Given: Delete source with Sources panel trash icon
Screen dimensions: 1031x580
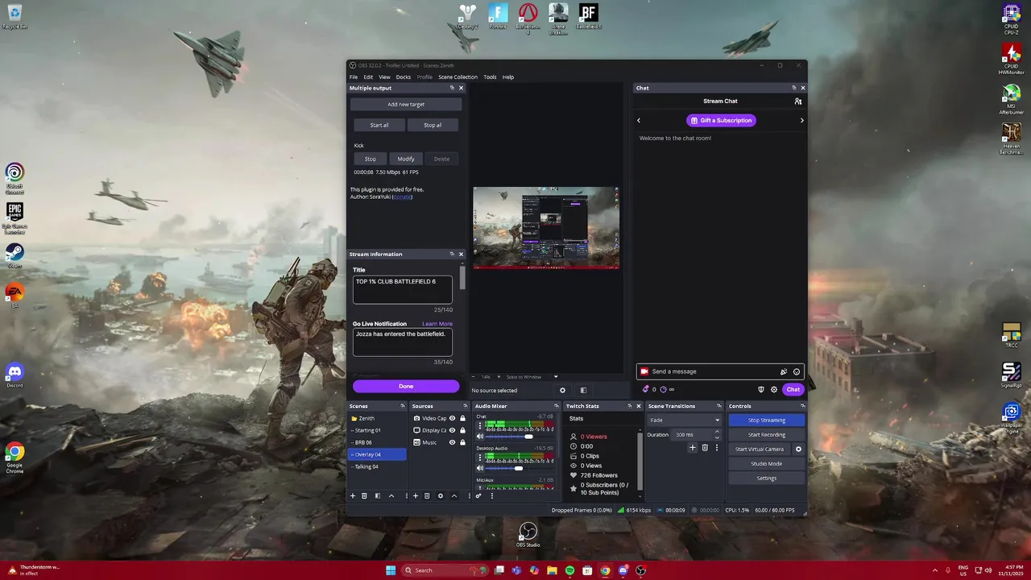Looking at the screenshot, I should [x=427, y=495].
